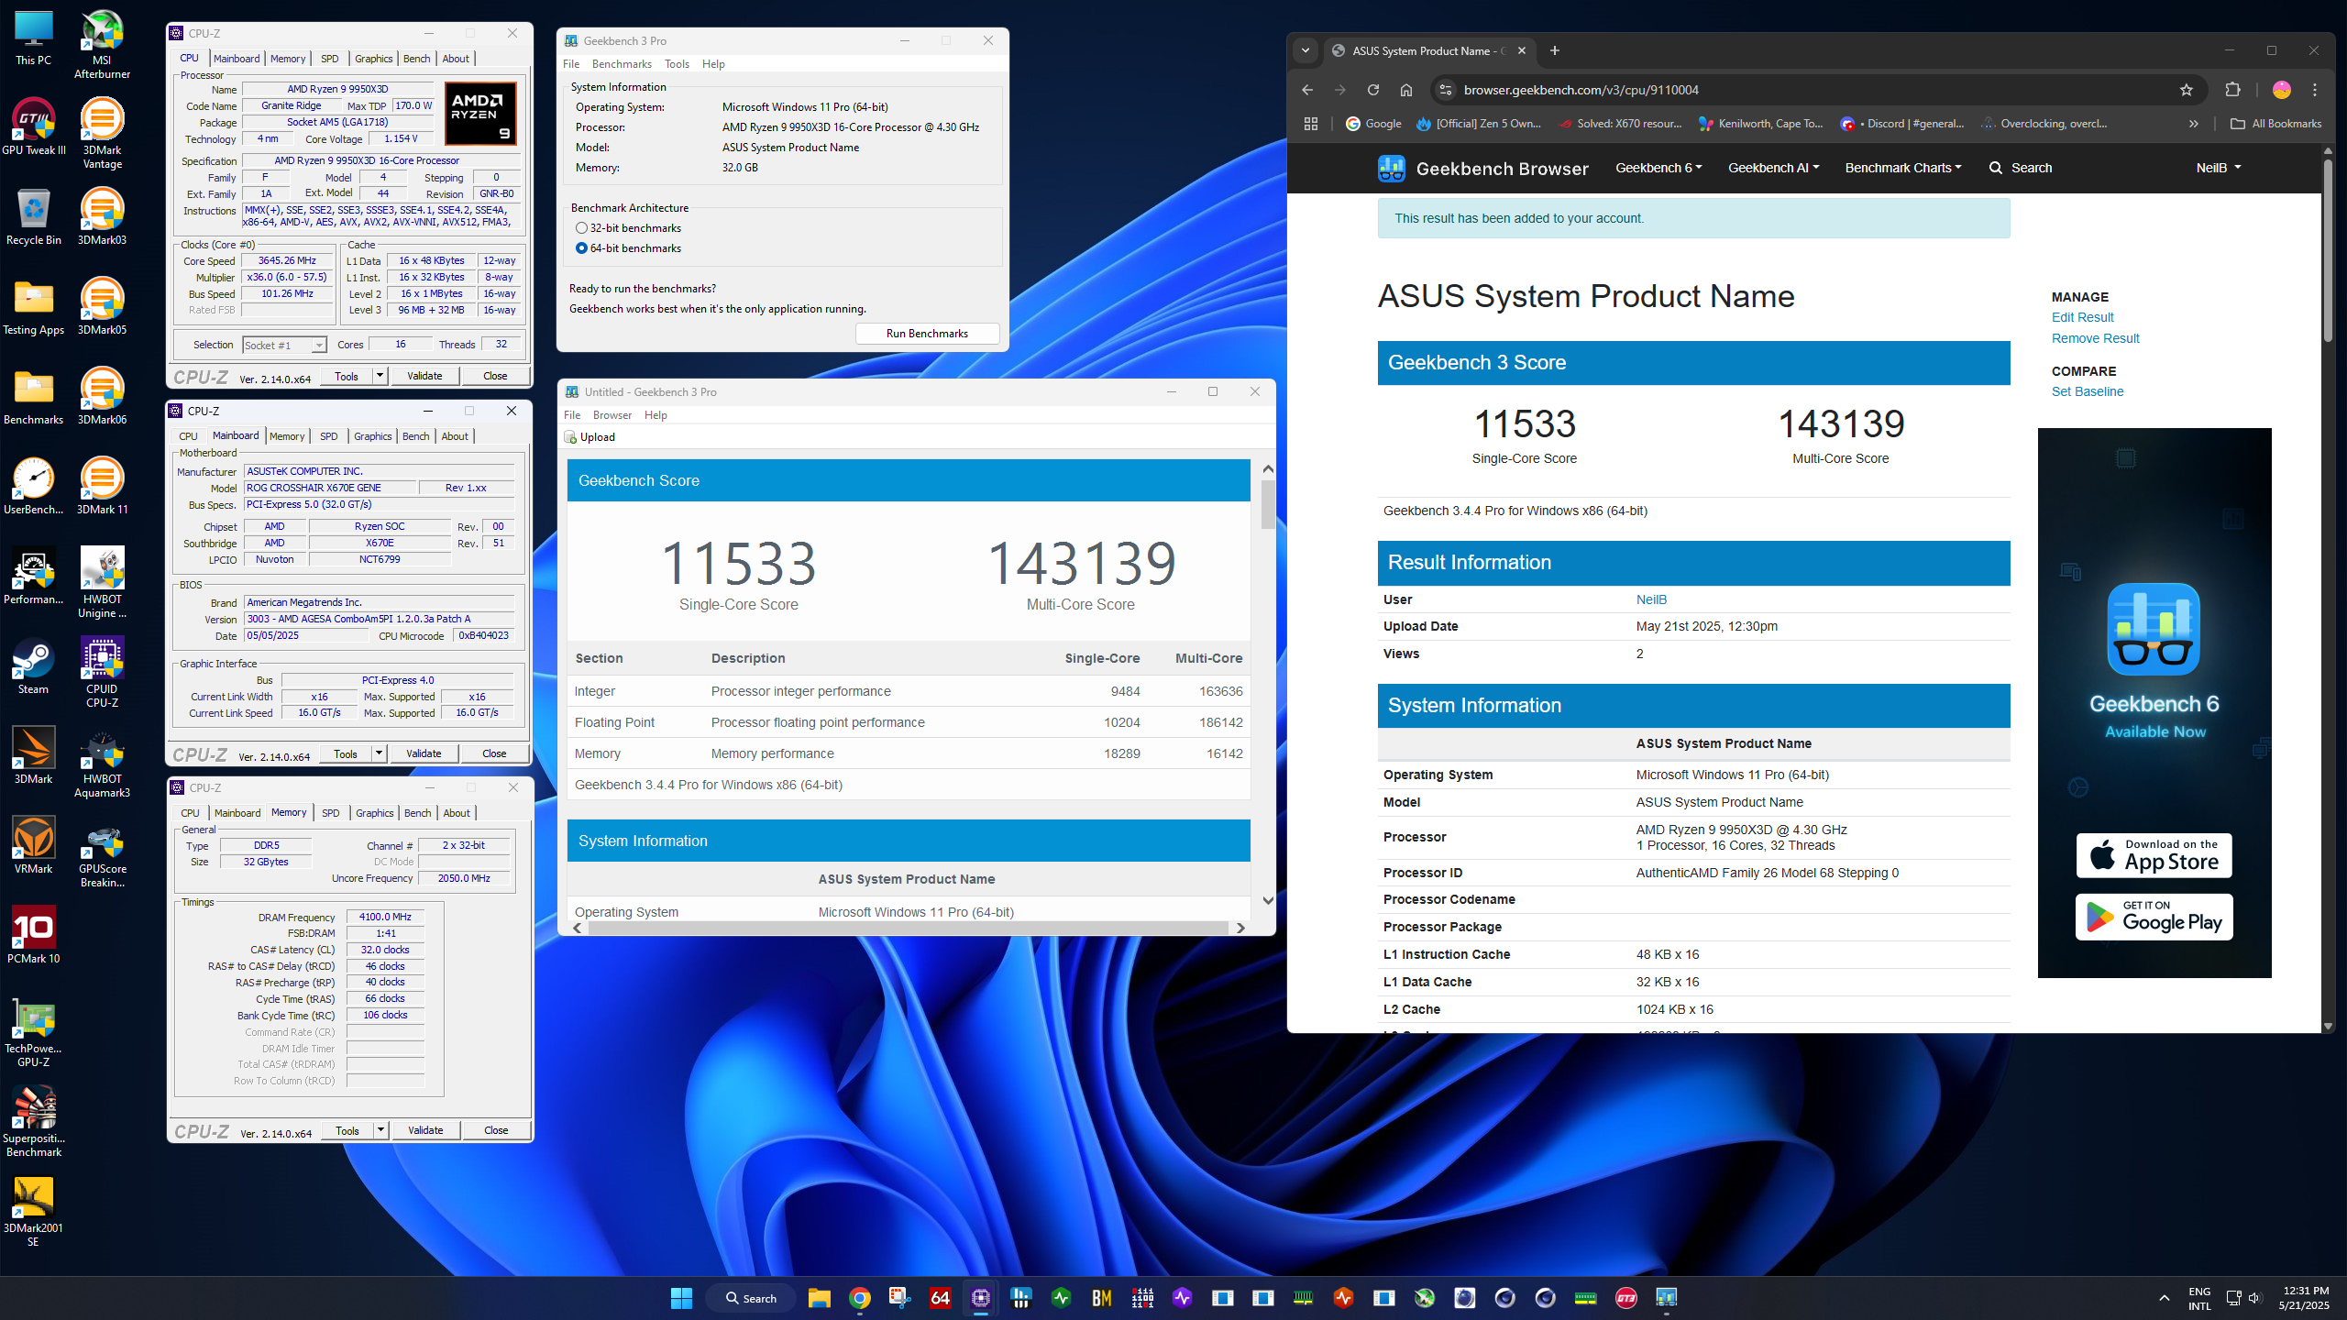Viewport: 2347px width, 1320px height.
Task: Open VRMark desktop icon
Action: click(x=34, y=845)
